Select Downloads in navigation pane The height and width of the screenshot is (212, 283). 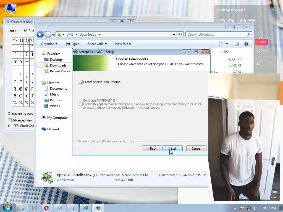58,65
